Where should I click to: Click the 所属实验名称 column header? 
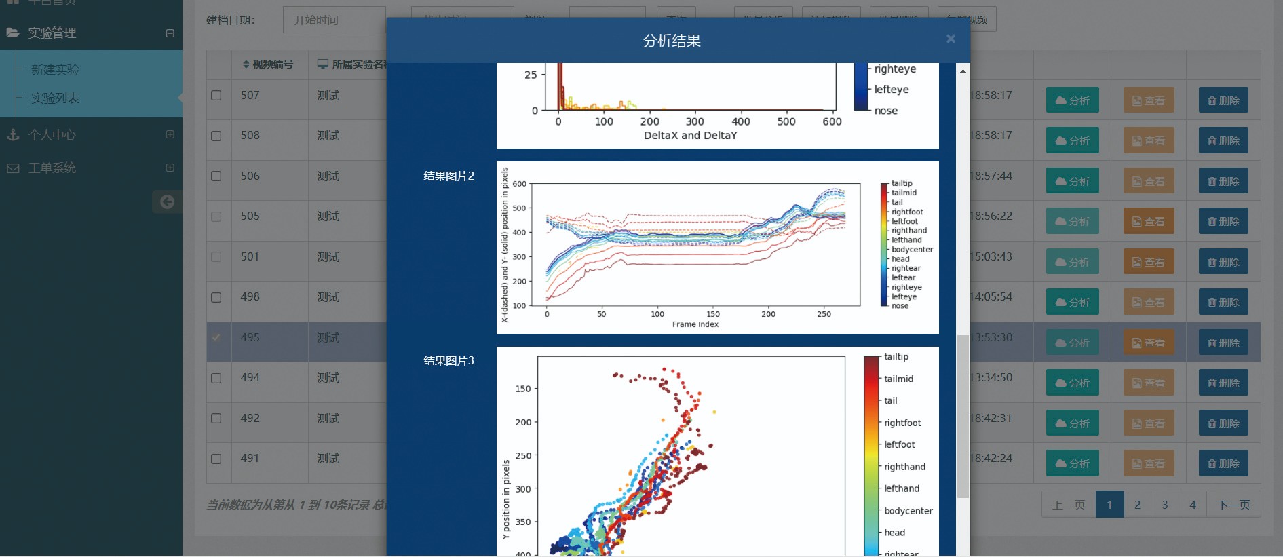coord(351,64)
